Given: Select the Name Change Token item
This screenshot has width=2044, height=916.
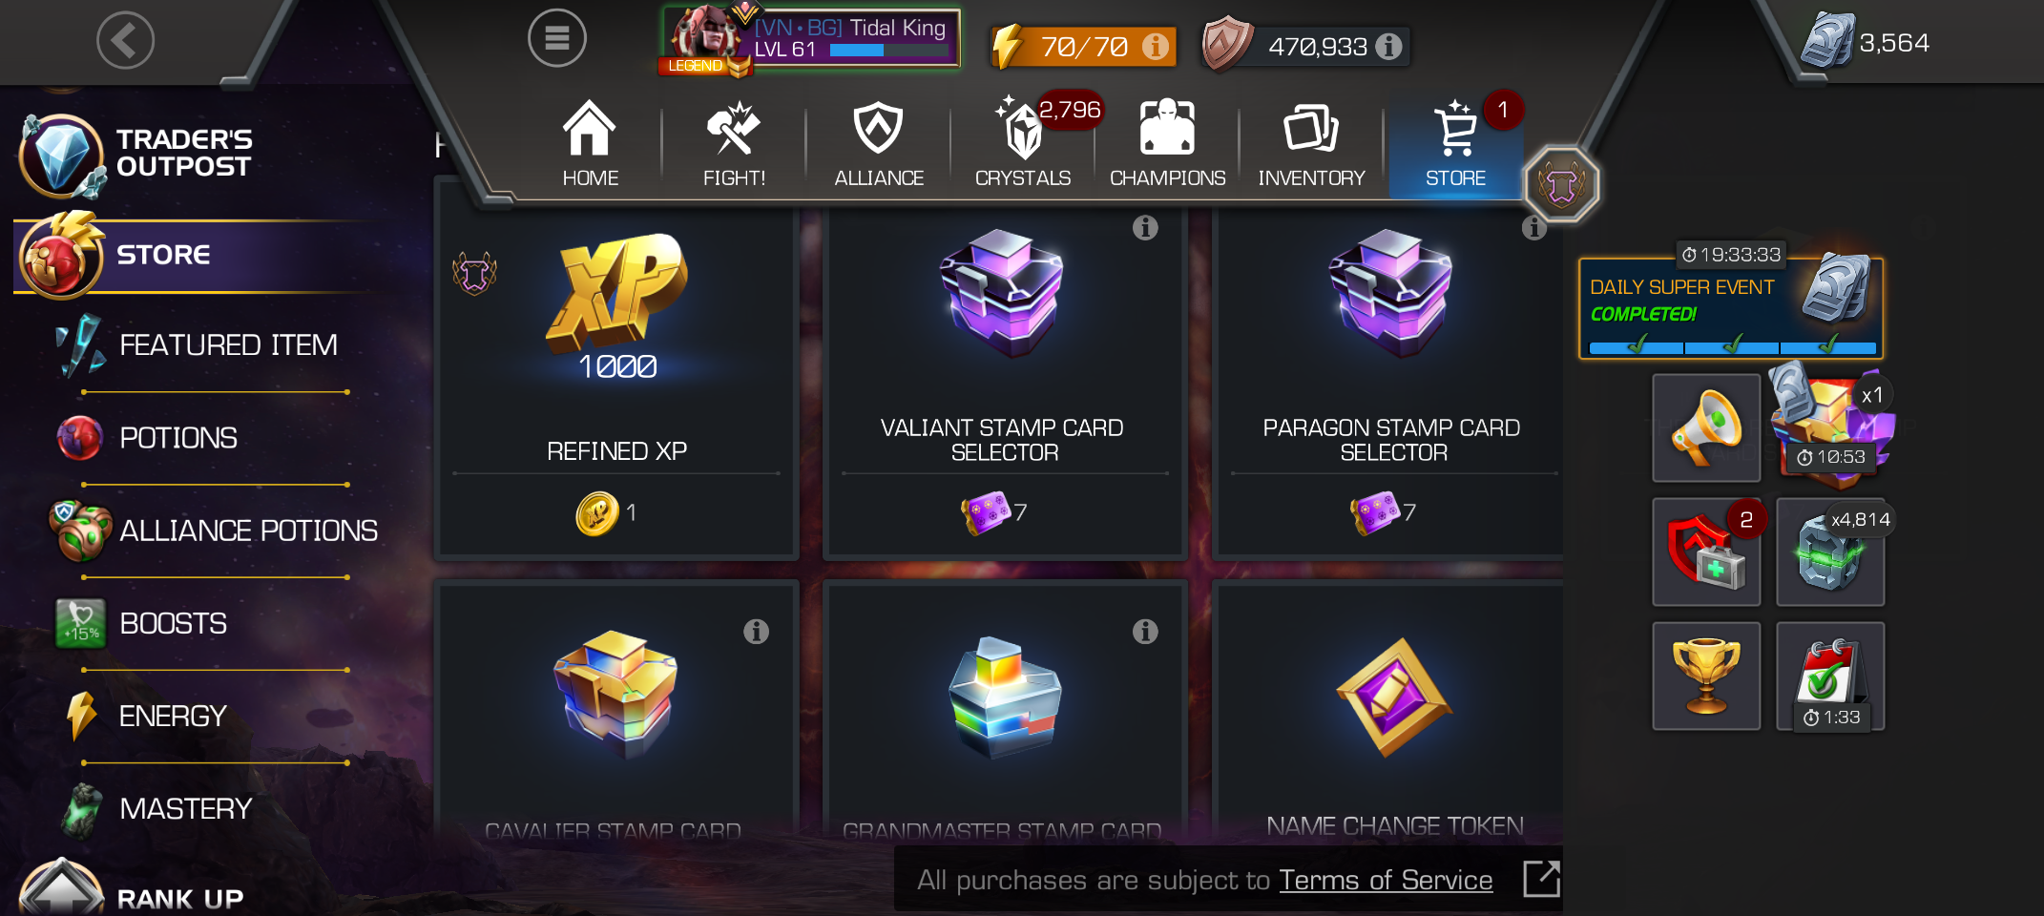Looking at the screenshot, I should [x=1393, y=711].
